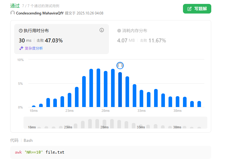Image resolution: width=226 pixels, height=162 pixels.
Task: Open the 复杂度分析 link
Action: click(x=33, y=48)
